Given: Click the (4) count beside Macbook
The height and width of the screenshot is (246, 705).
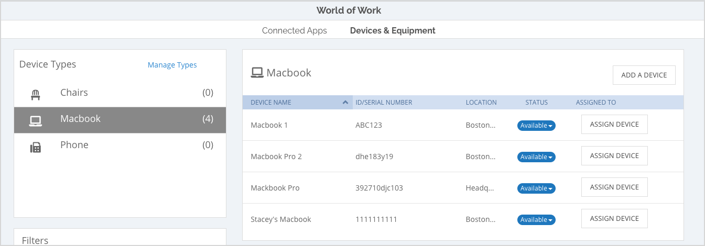Looking at the screenshot, I should tap(208, 119).
